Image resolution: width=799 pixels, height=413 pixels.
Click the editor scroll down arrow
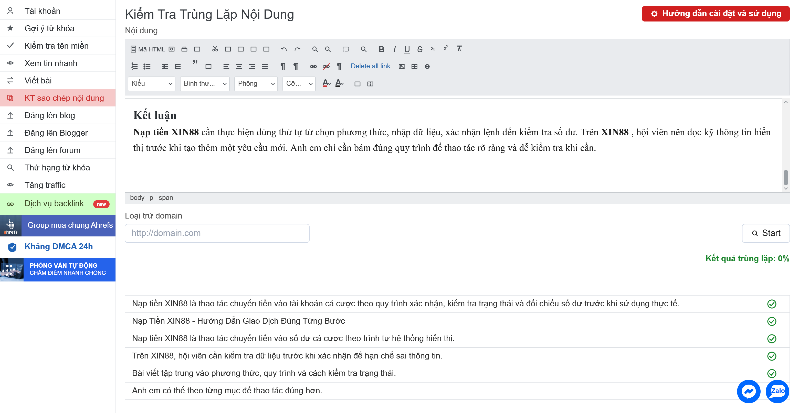click(786, 188)
